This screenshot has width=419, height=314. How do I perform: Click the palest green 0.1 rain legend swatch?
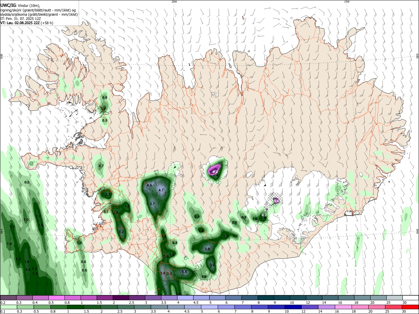point(8,307)
